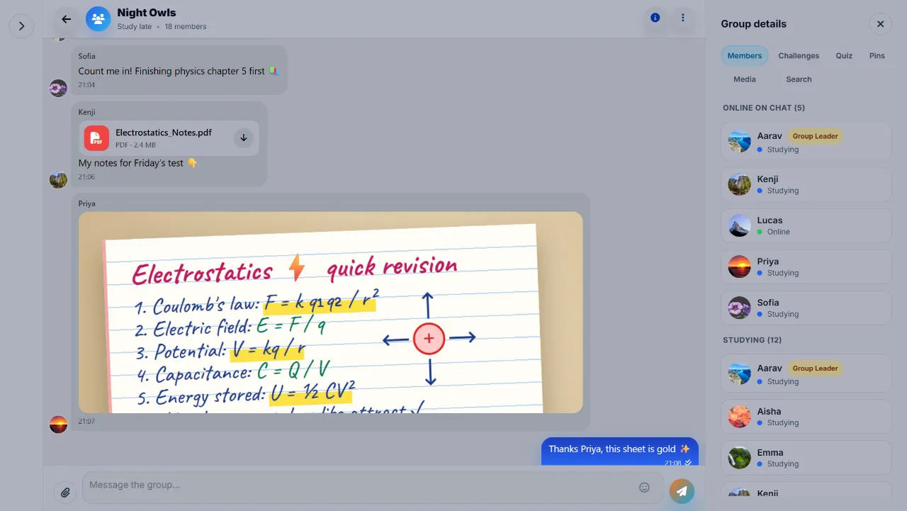Open Priya's electrostatics revision image
This screenshot has height=511, width=907.
[330, 313]
